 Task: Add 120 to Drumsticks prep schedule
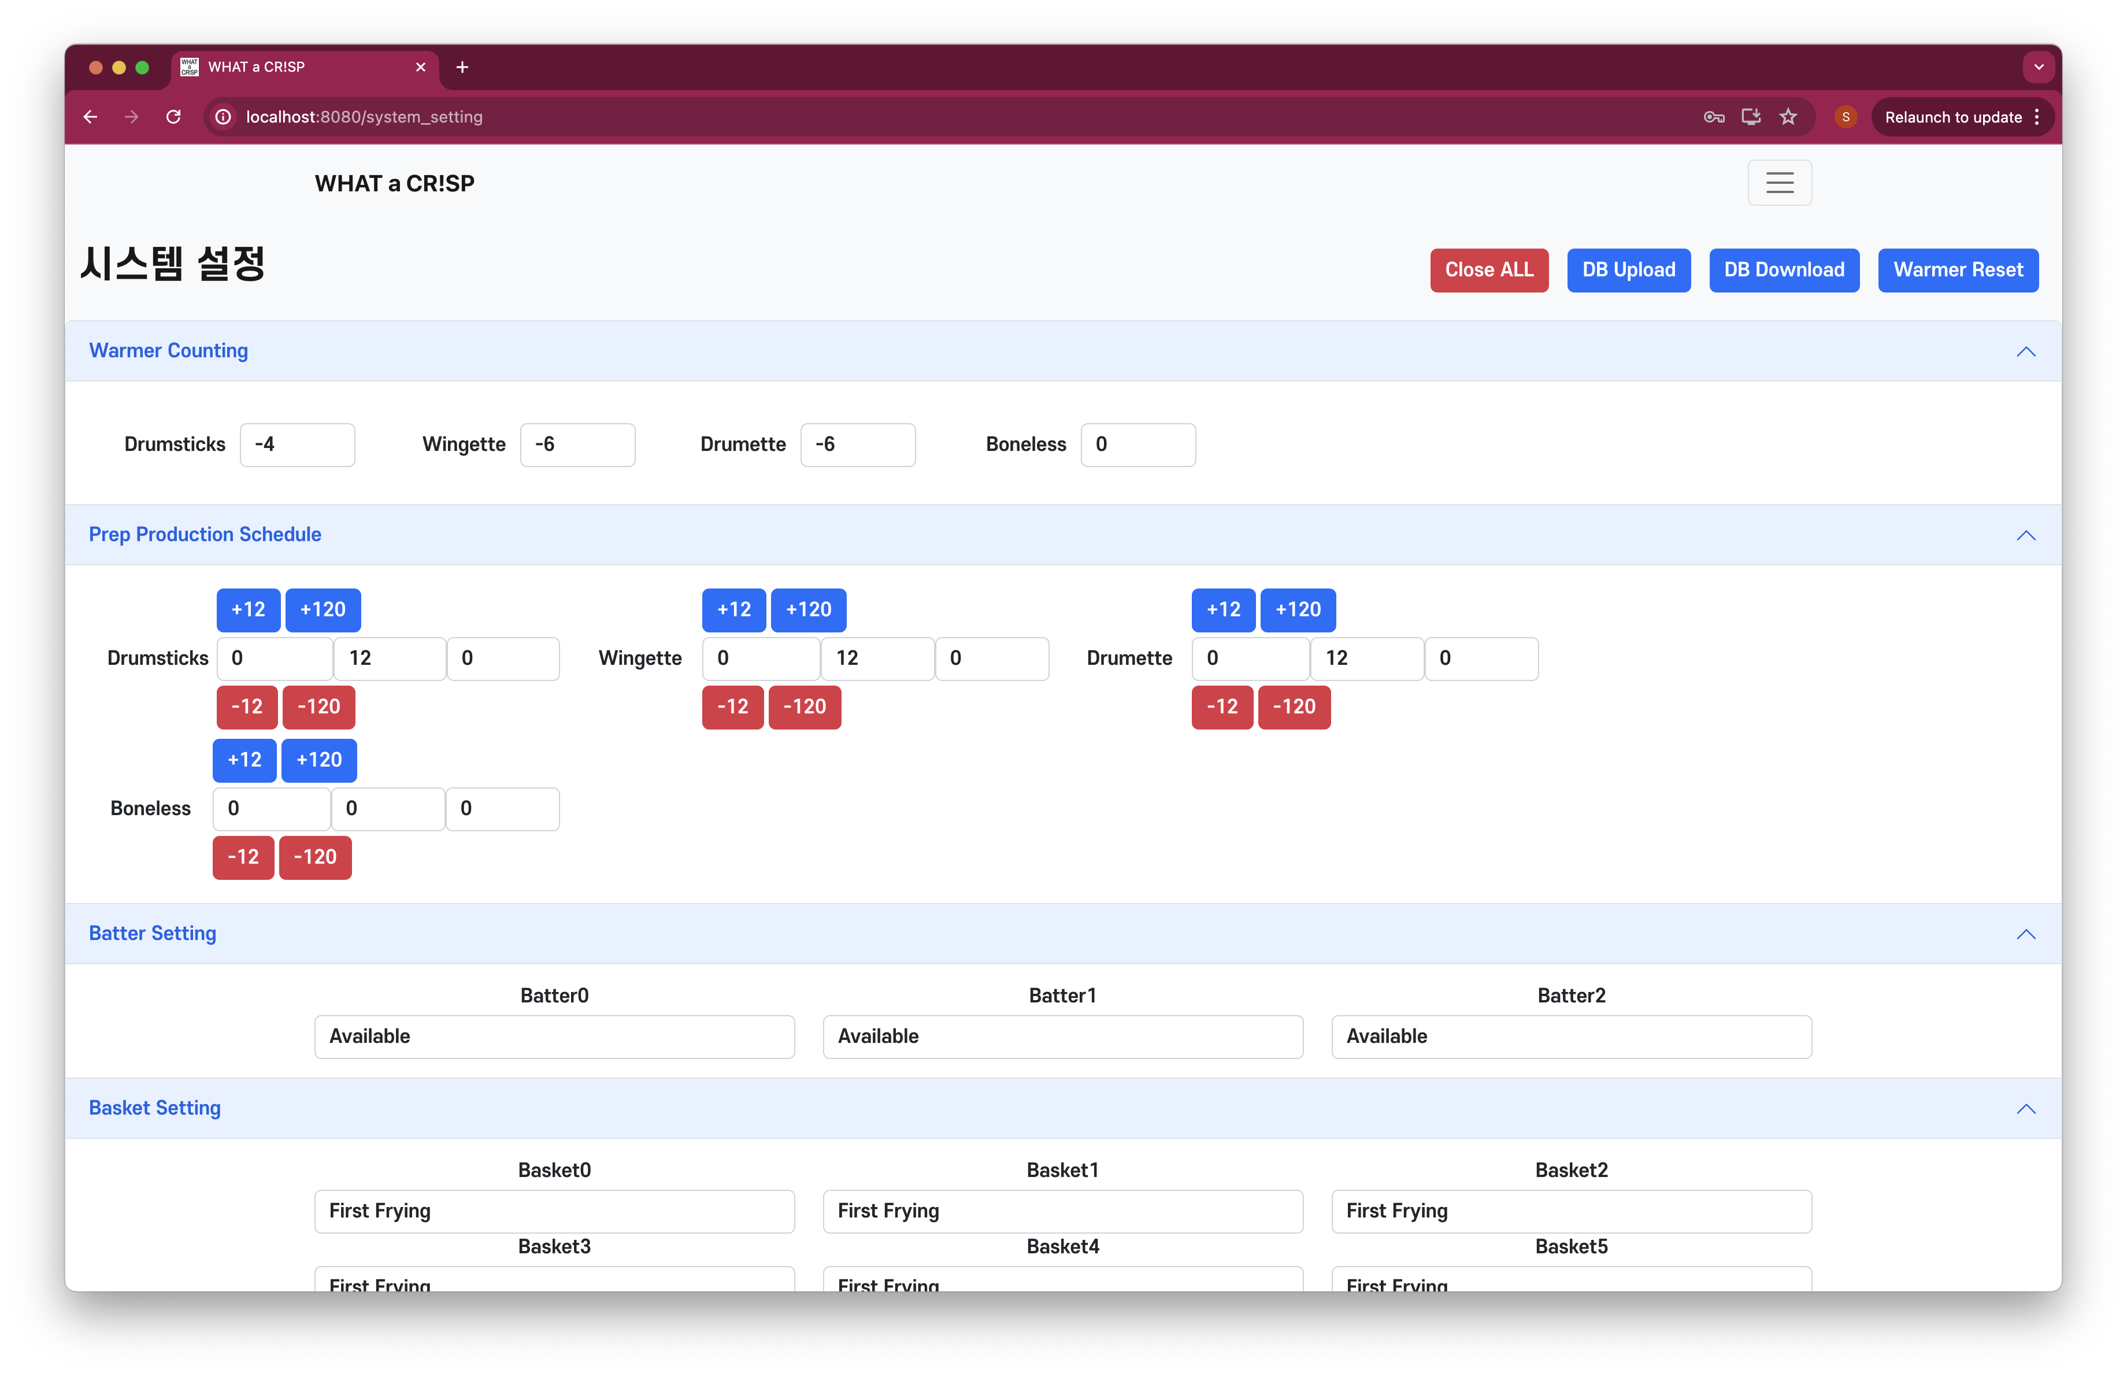(323, 609)
